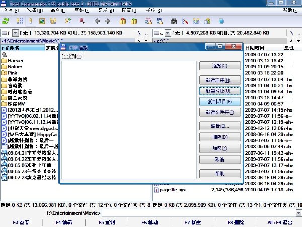The width and height of the screenshot is (302, 227).
Task: Click the 新建文件夹(F) button
Action: click(x=220, y=112)
